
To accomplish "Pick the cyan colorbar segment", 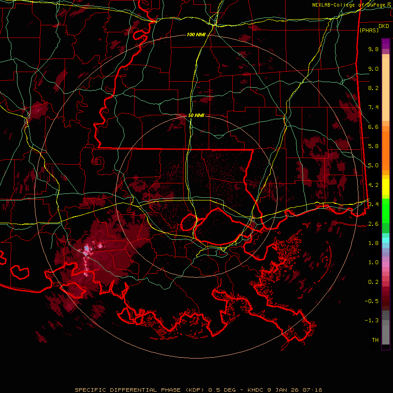I will [x=386, y=240].
